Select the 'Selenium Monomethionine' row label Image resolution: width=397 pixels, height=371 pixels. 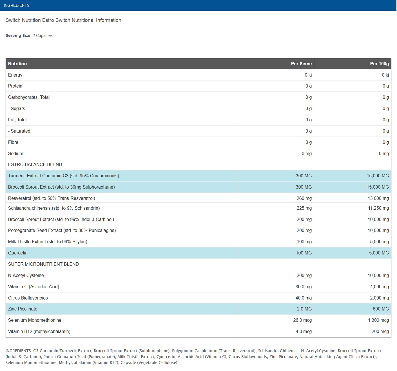click(35, 320)
